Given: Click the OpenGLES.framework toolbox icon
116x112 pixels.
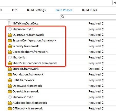Looking at the screenshot, I should 10,86.
